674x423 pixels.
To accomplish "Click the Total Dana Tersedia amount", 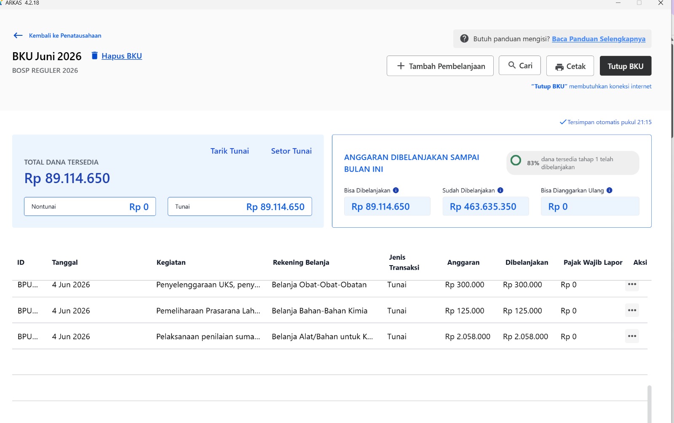I will (67, 178).
